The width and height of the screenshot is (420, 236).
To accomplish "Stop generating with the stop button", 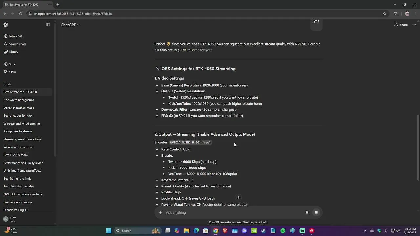I will (x=316, y=212).
